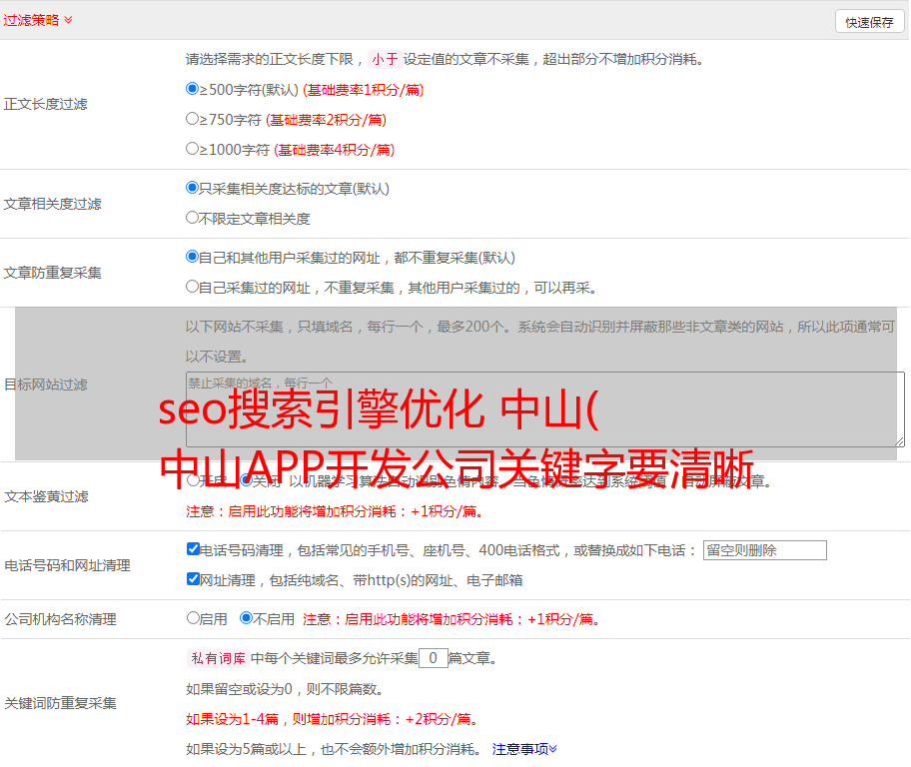The height and width of the screenshot is (767, 911).
Task: Select 自己采集过的网址，不重复采集 radio option
Action: (x=192, y=287)
